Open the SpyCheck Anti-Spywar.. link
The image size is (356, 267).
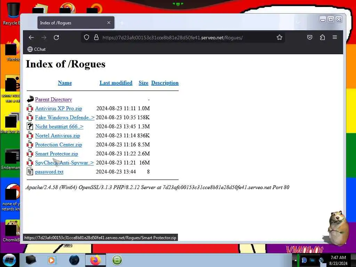(x=64, y=163)
